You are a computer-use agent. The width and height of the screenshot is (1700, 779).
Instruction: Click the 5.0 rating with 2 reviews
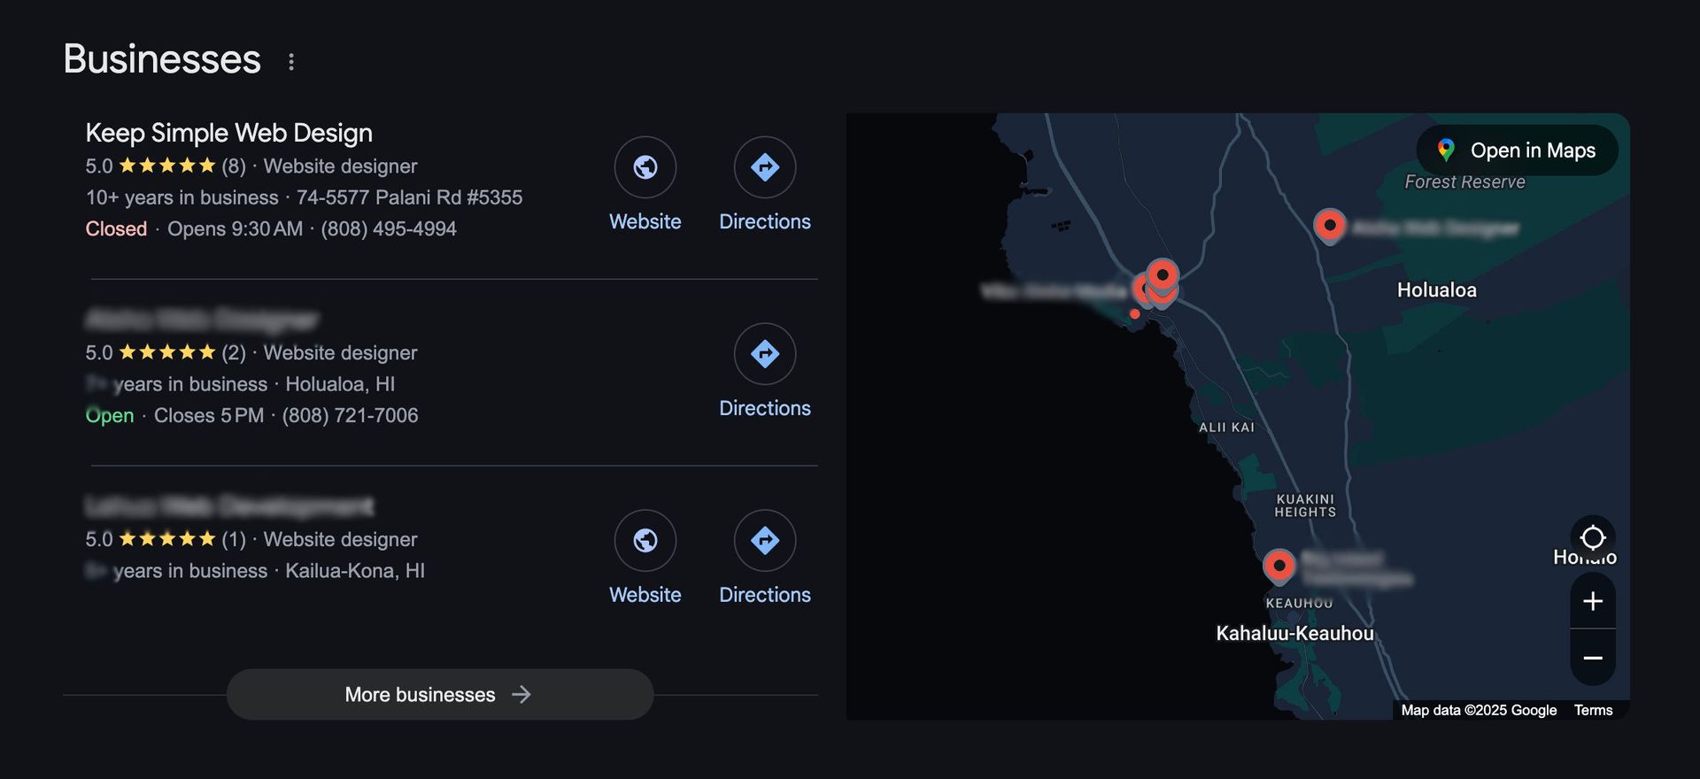pos(166,353)
